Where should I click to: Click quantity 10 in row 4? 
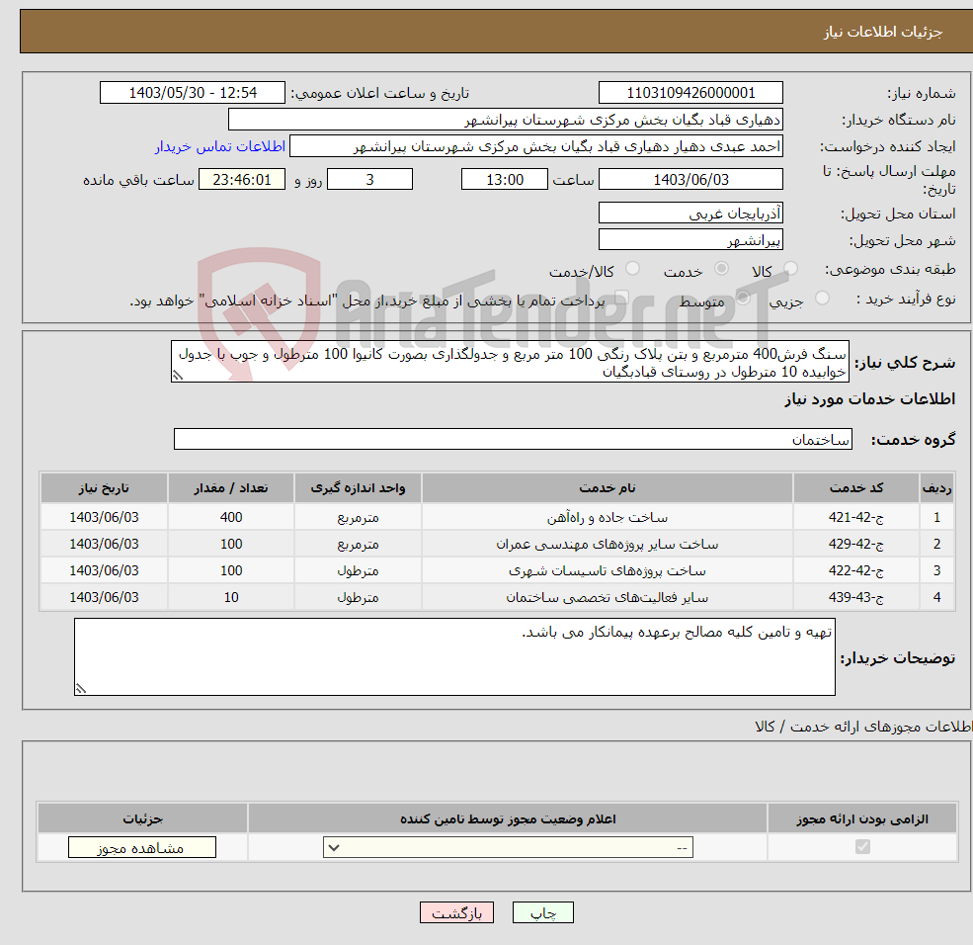(x=231, y=597)
